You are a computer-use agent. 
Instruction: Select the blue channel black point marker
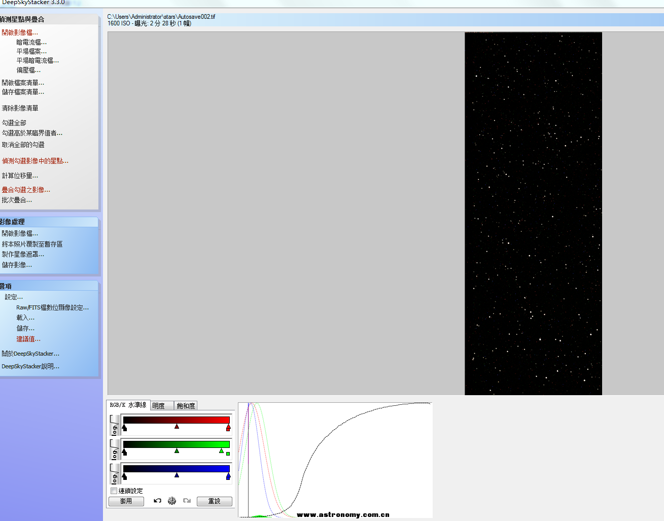click(124, 476)
